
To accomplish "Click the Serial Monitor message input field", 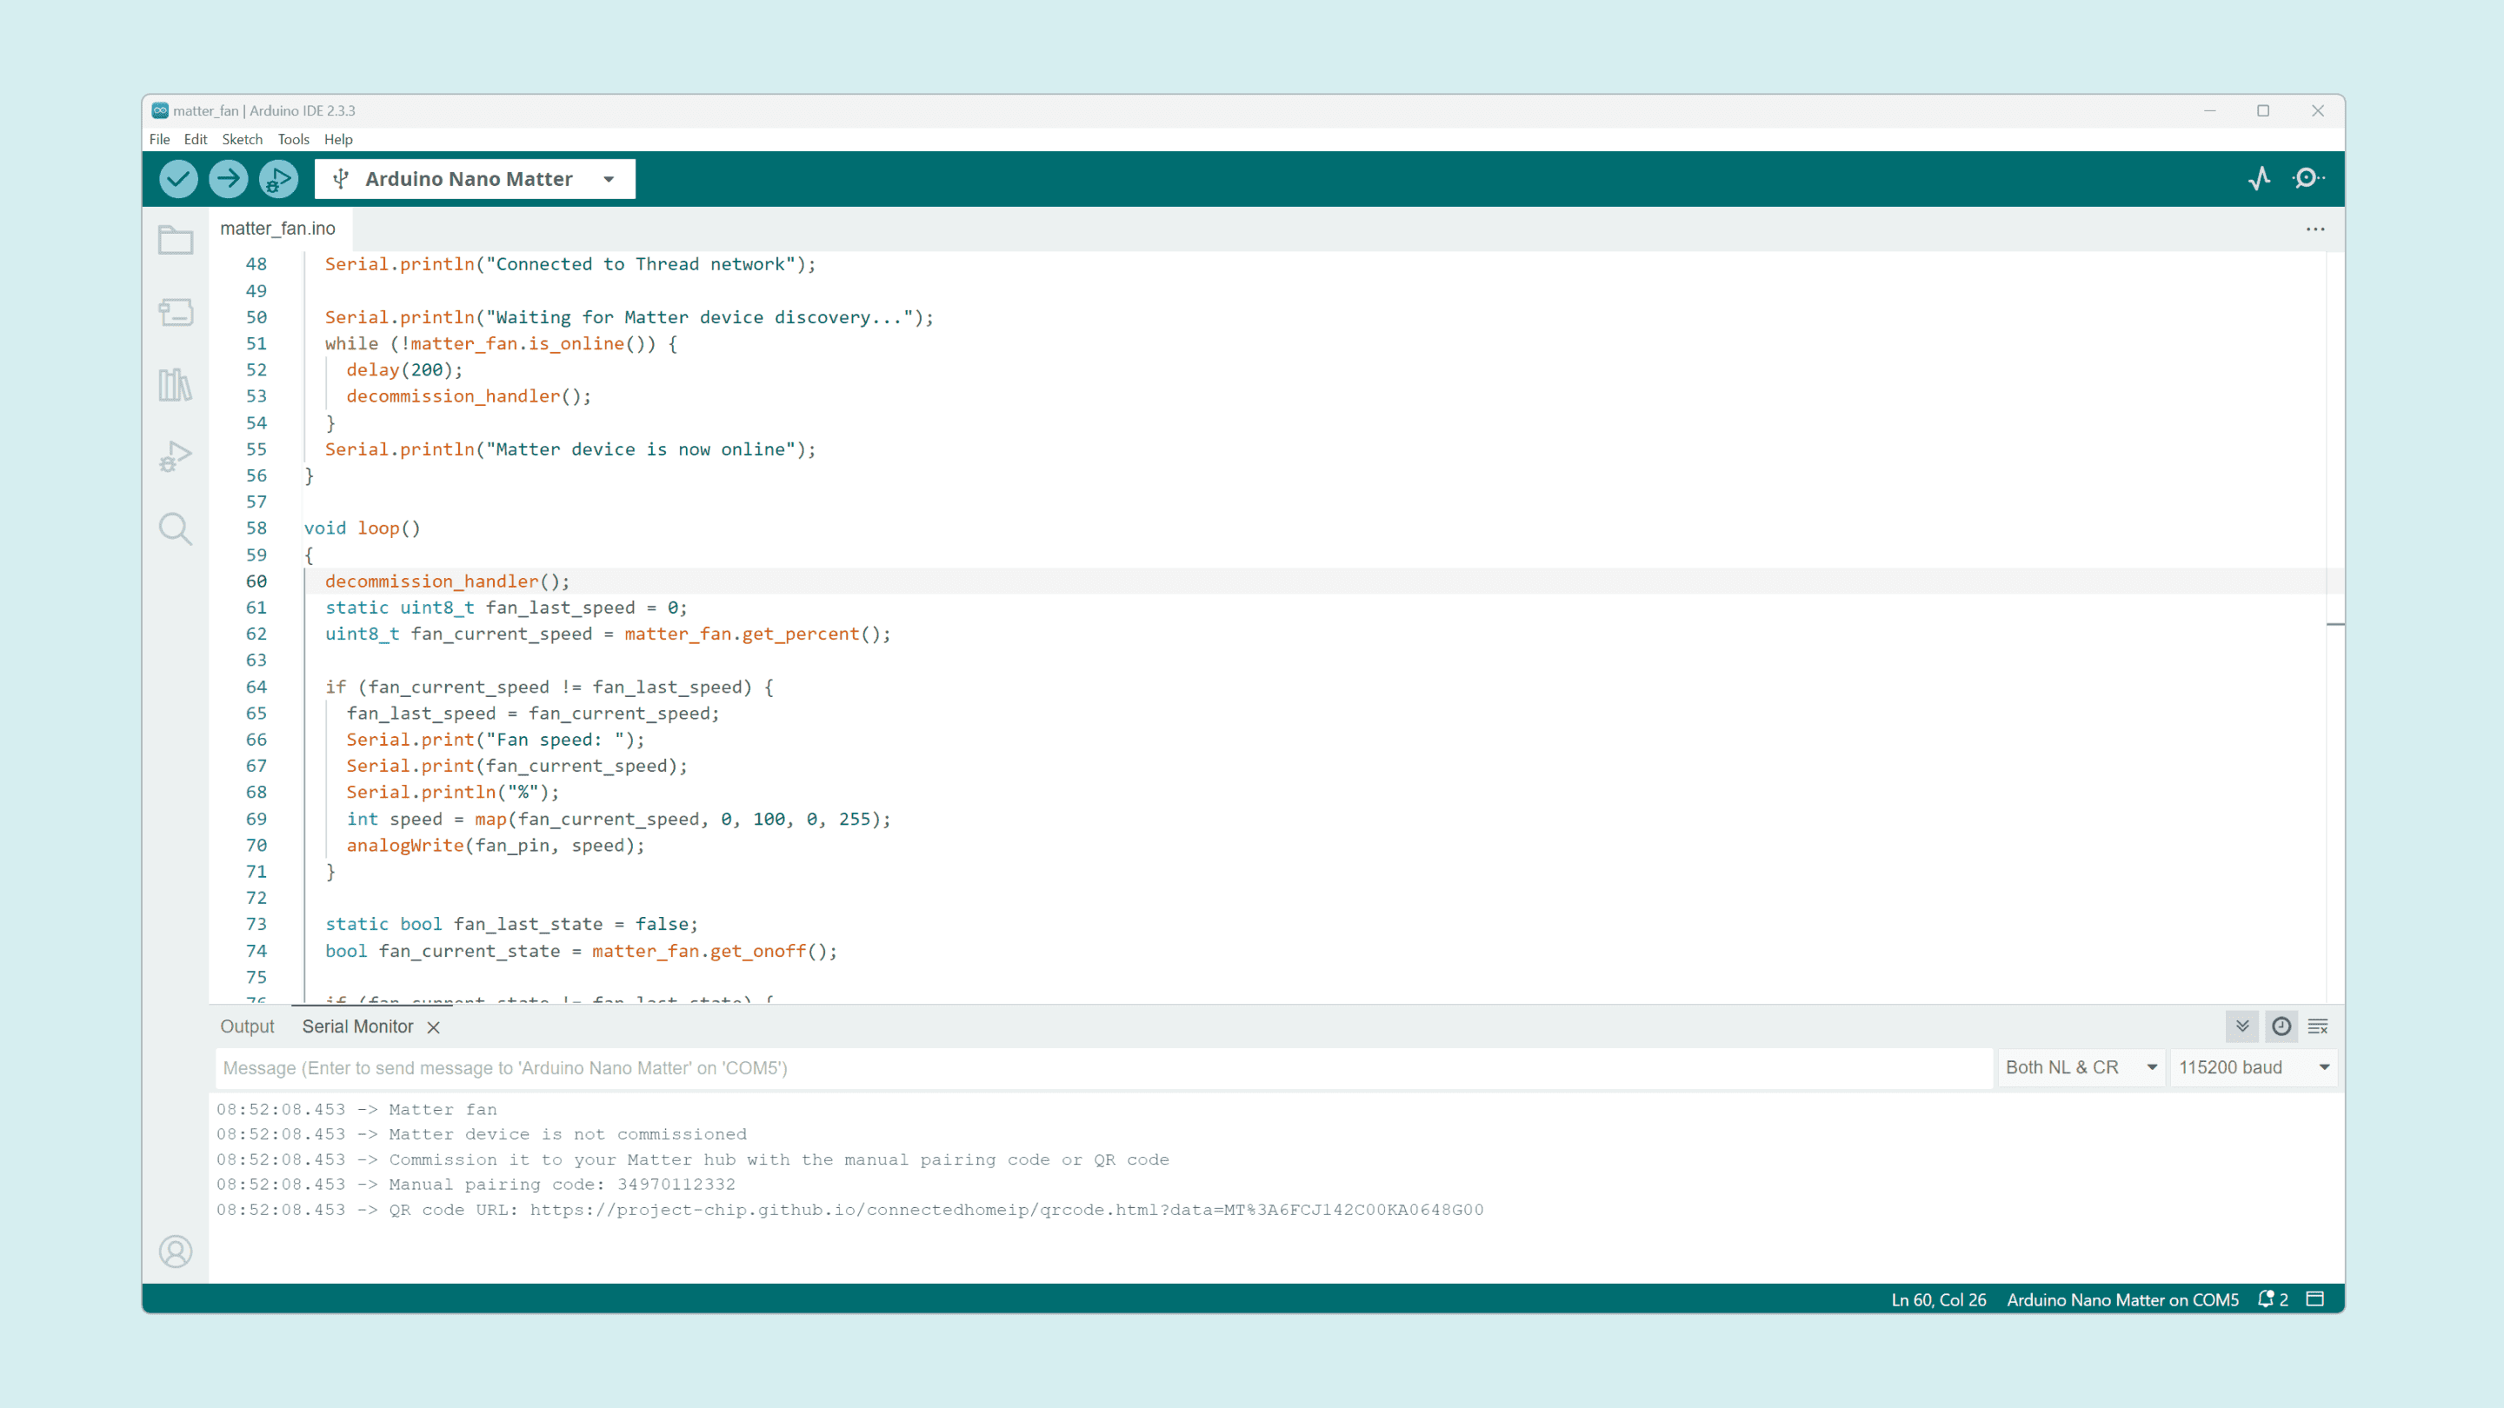I will tap(1103, 1068).
